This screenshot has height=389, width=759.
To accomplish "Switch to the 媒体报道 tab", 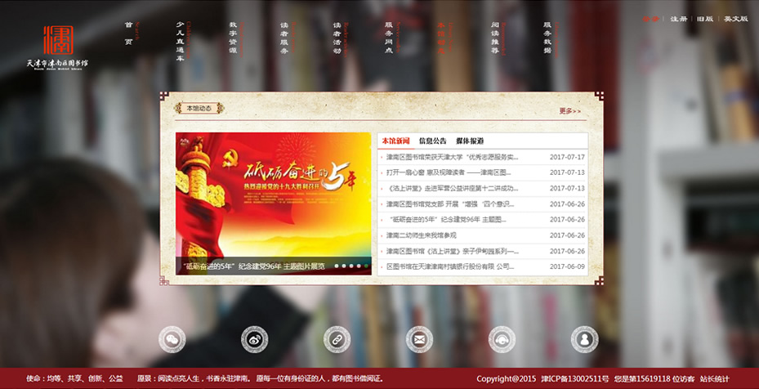I will coord(470,141).
